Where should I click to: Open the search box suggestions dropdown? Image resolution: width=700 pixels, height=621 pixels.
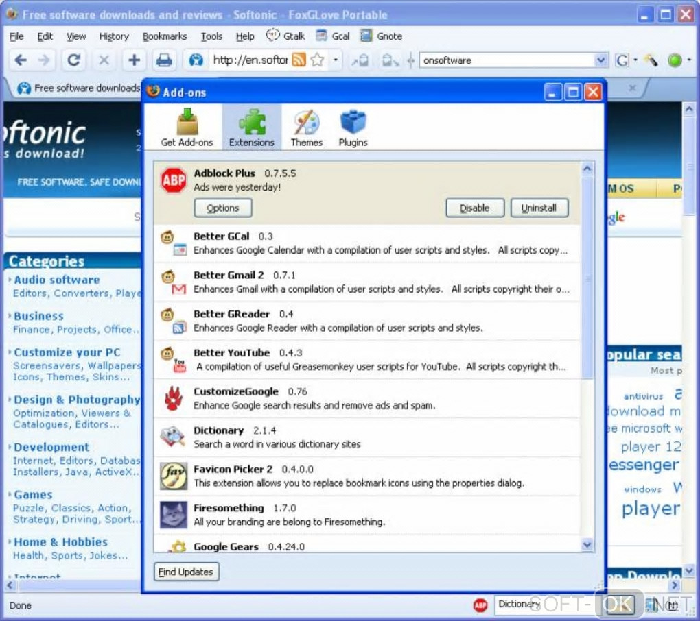click(x=601, y=60)
